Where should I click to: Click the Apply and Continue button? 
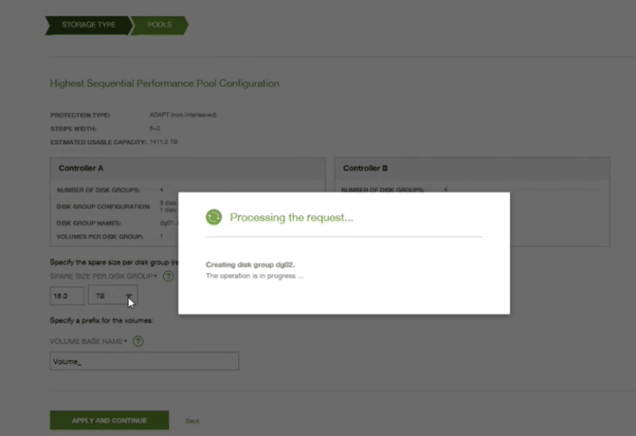109,420
